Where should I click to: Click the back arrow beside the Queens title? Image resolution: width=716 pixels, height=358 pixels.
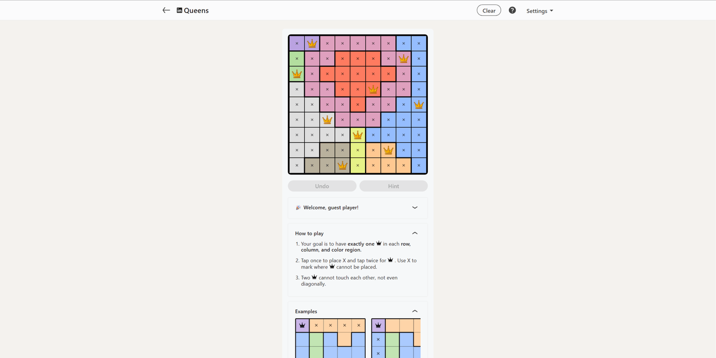coord(166,10)
